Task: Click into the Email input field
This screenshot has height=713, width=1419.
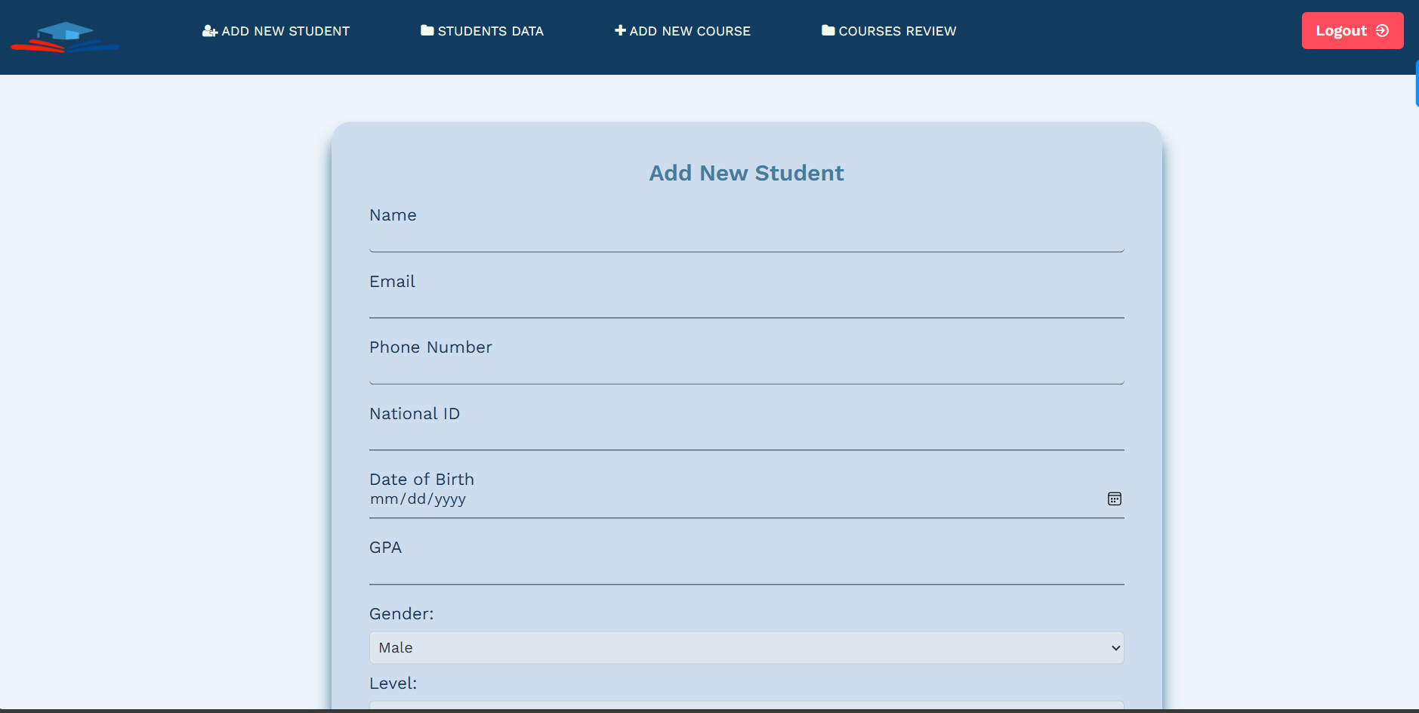Action: pos(747,305)
